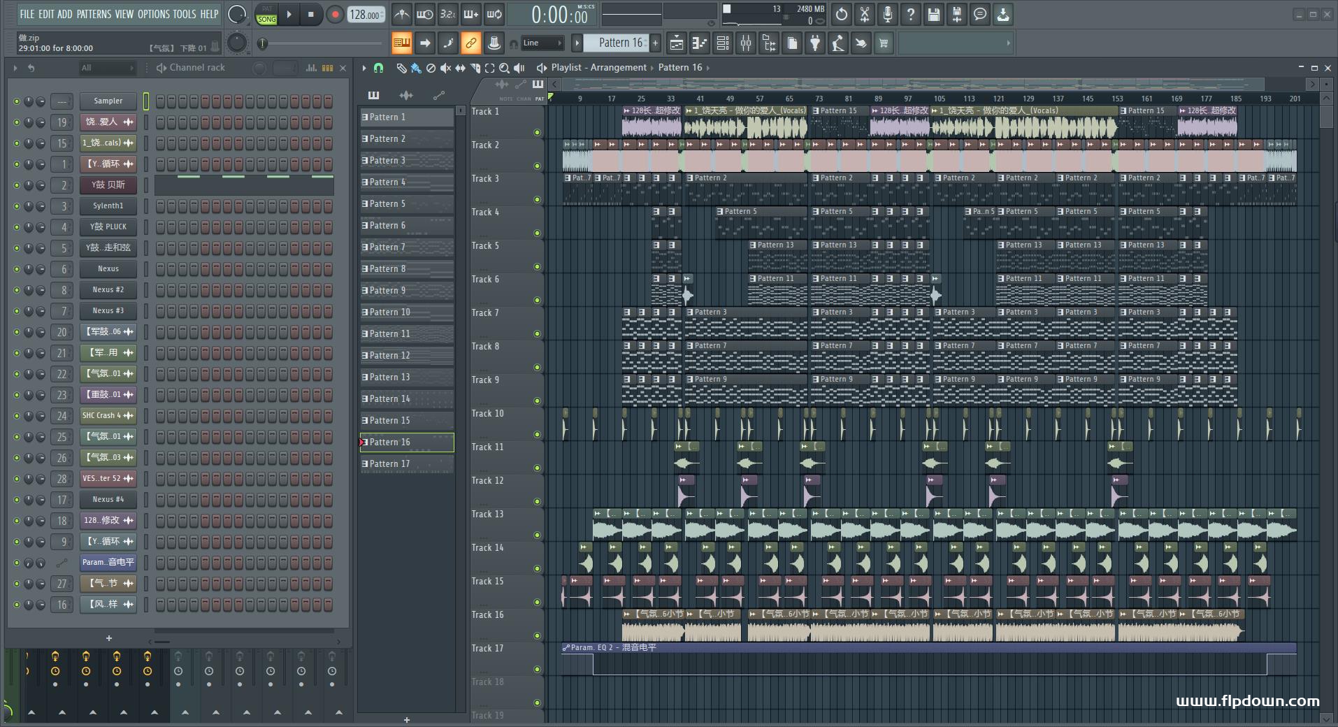Open the VIEW menu

[124, 14]
